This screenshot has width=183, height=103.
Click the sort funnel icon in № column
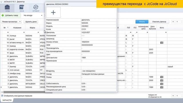pos(8,28)
